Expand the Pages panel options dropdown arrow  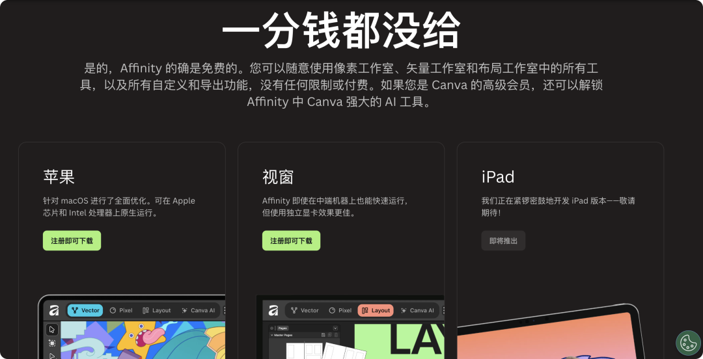click(335, 328)
